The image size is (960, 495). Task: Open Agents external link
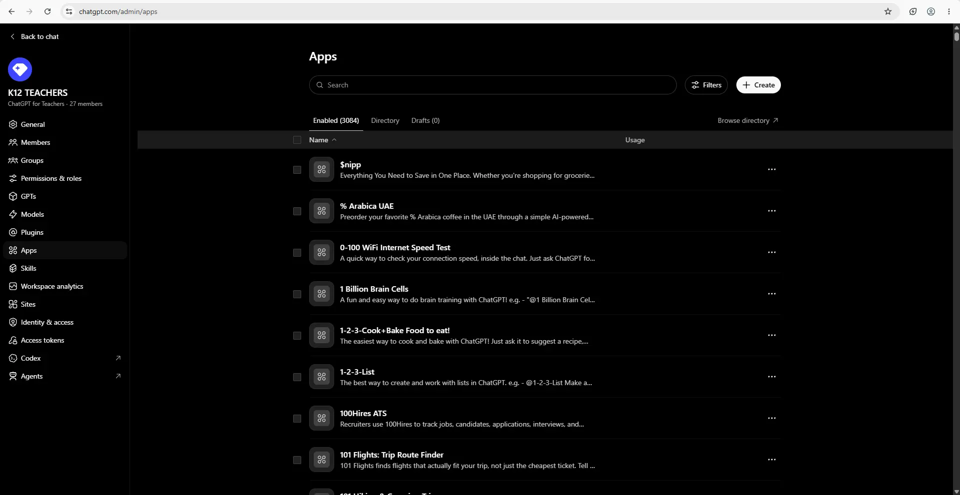65,376
